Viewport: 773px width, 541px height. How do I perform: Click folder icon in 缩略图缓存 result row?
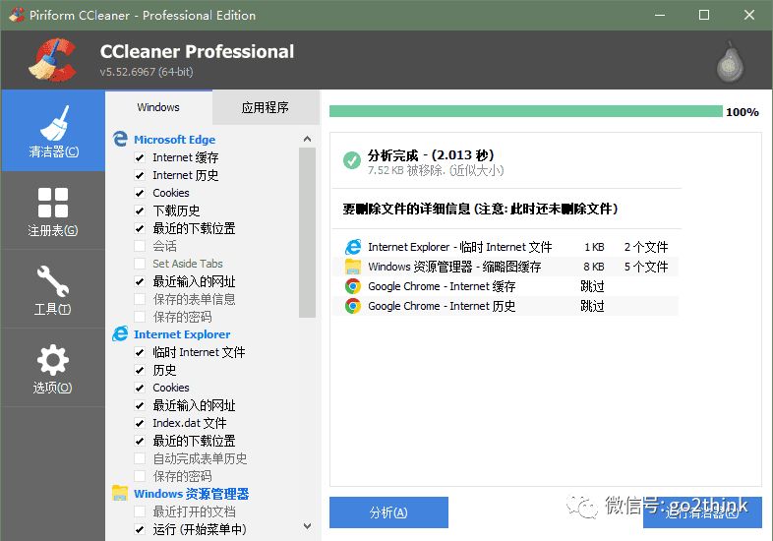[x=352, y=267]
